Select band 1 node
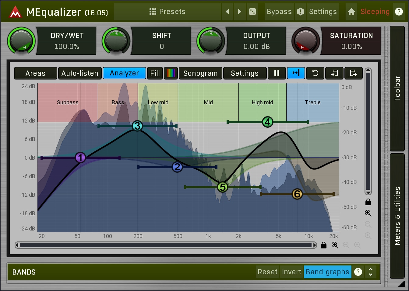 (x=80, y=158)
